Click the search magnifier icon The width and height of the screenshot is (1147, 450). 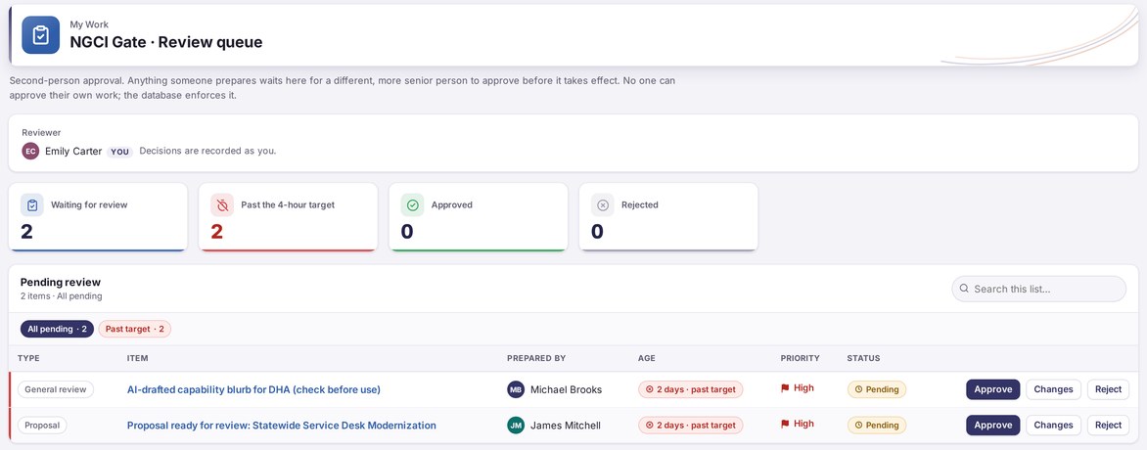point(964,289)
